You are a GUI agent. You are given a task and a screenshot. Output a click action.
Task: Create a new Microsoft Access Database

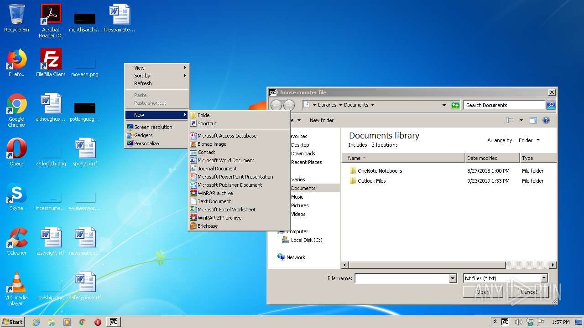click(240, 136)
